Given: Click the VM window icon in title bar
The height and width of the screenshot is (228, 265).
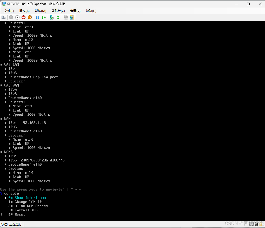Looking at the screenshot, I should [x=4, y=4].
